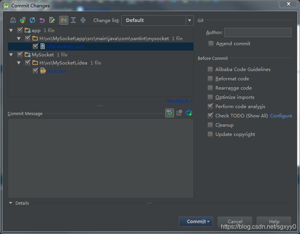The height and width of the screenshot is (234, 300).
Task: Click the 'Modified: 2' status text
Action: click(180, 101)
